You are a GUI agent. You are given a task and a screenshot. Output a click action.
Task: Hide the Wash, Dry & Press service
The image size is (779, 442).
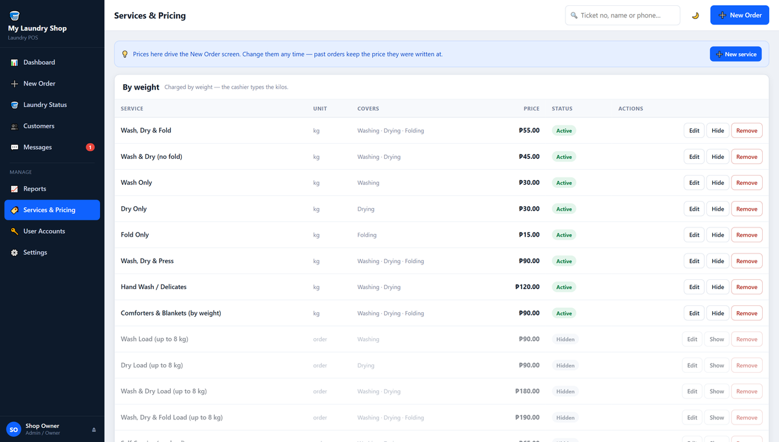click(x=717, y=261)
